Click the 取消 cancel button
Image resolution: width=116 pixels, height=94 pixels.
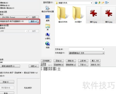[7, 93]
